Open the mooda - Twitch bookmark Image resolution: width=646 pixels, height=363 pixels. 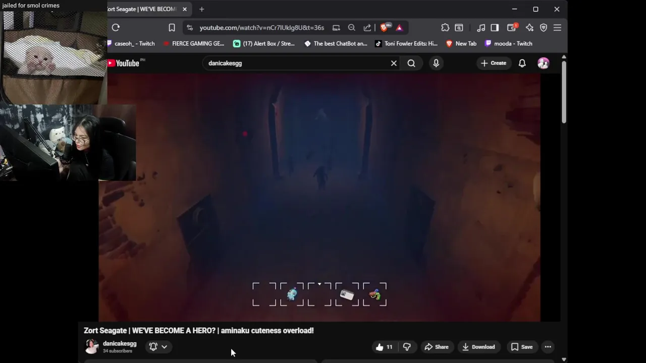tap(509, 44)
